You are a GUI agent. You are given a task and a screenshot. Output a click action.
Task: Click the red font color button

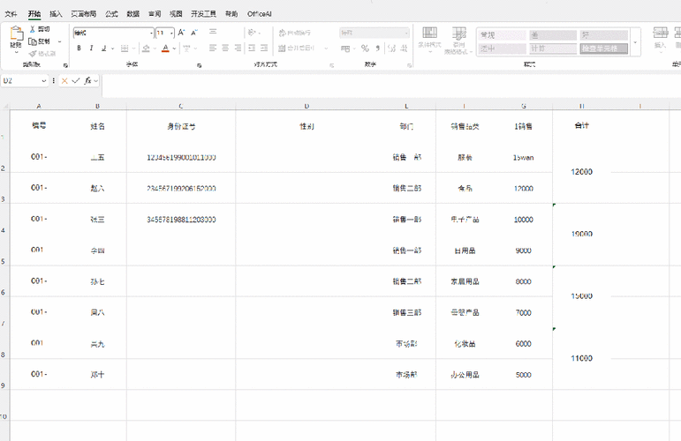point(164,49)
